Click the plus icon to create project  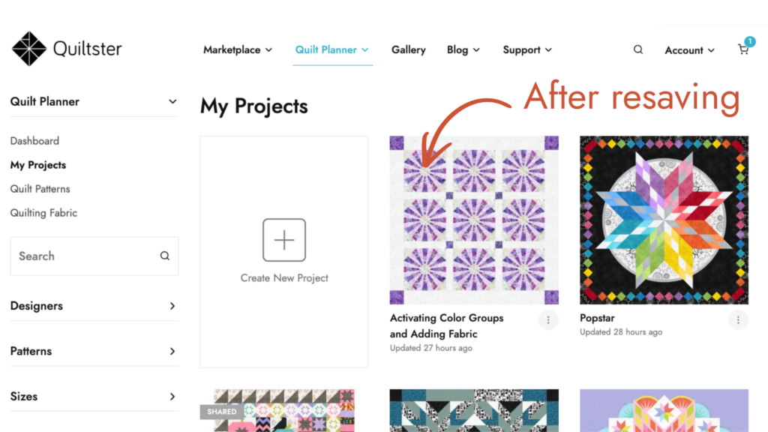(x=284, y=240)
